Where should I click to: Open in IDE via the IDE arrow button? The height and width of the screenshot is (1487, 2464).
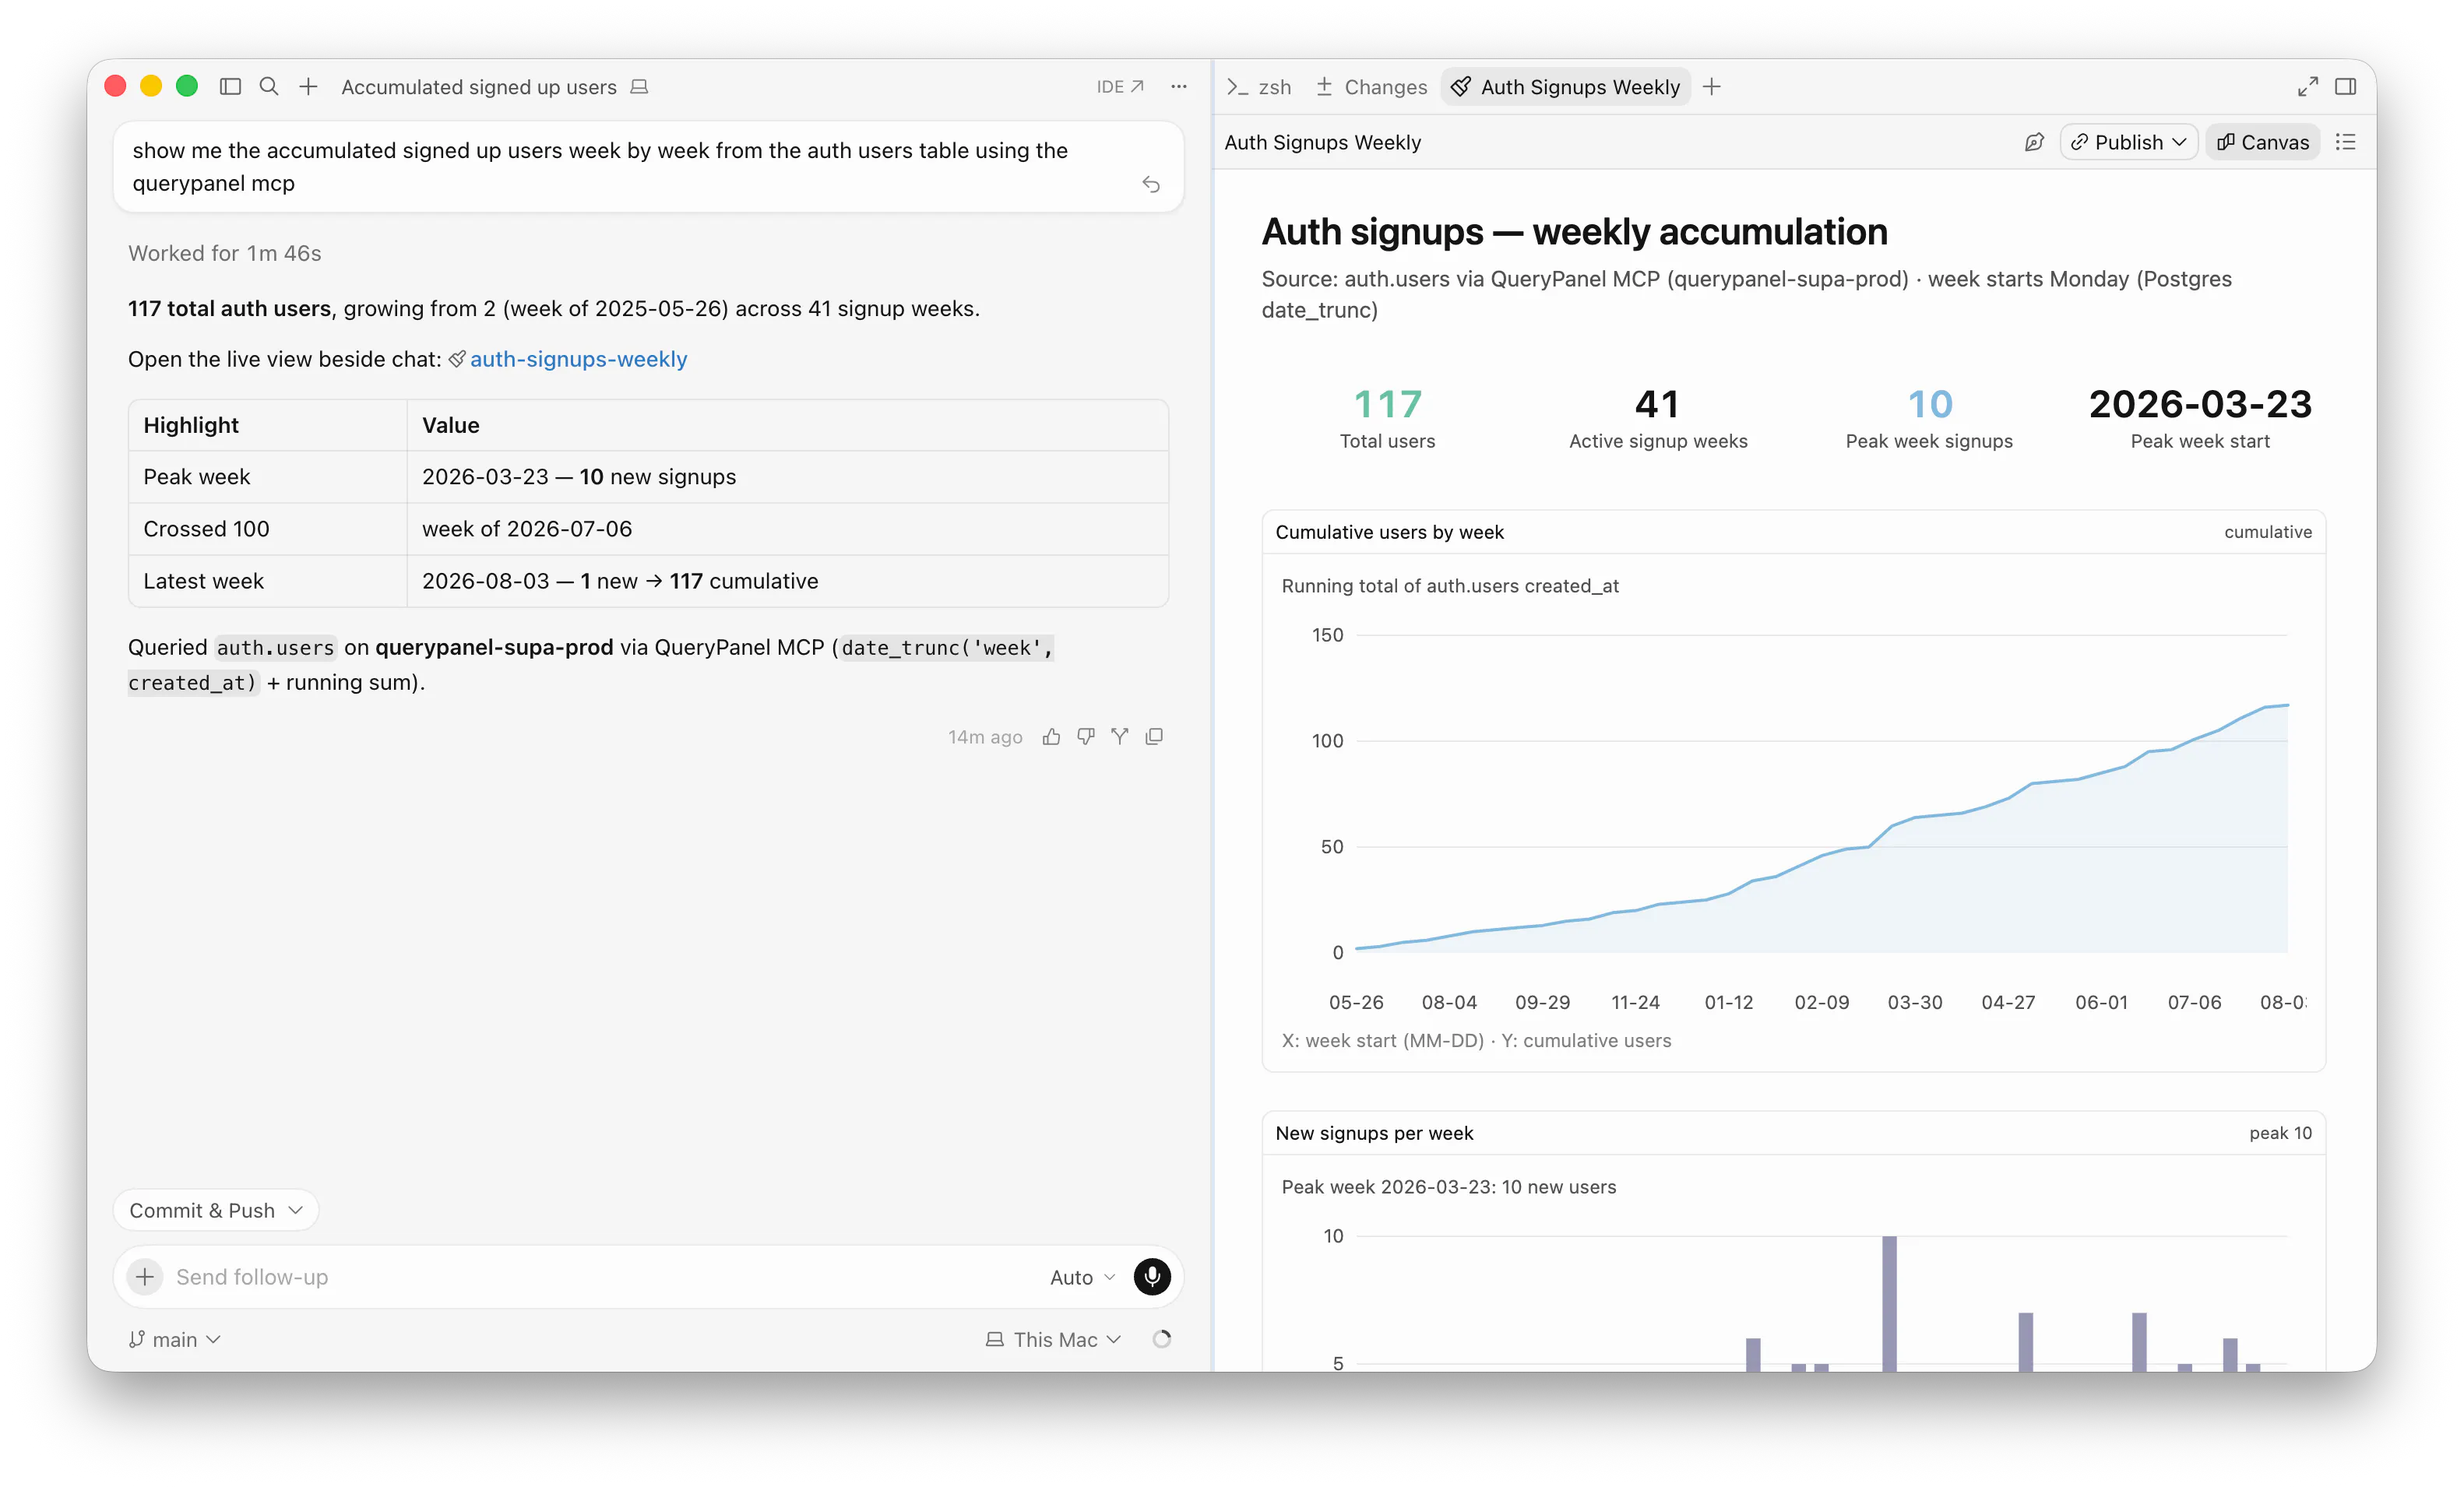[1119, 87]
